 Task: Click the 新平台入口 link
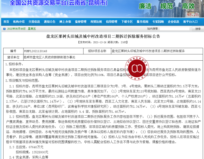click(x=190, y=22)
